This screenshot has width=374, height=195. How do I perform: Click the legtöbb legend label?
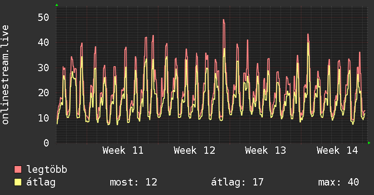coord(47,169)
